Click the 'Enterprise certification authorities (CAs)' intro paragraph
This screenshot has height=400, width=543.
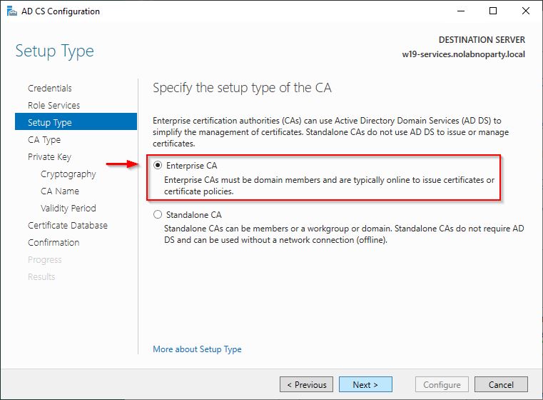tap(330, 132)
